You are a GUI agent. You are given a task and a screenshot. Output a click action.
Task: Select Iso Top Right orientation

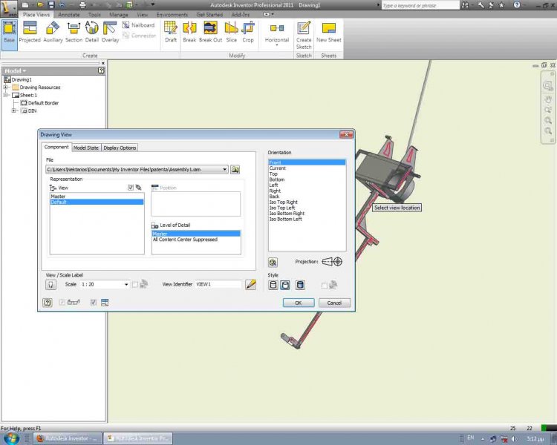pyautogui.click(x=283, y=202)
